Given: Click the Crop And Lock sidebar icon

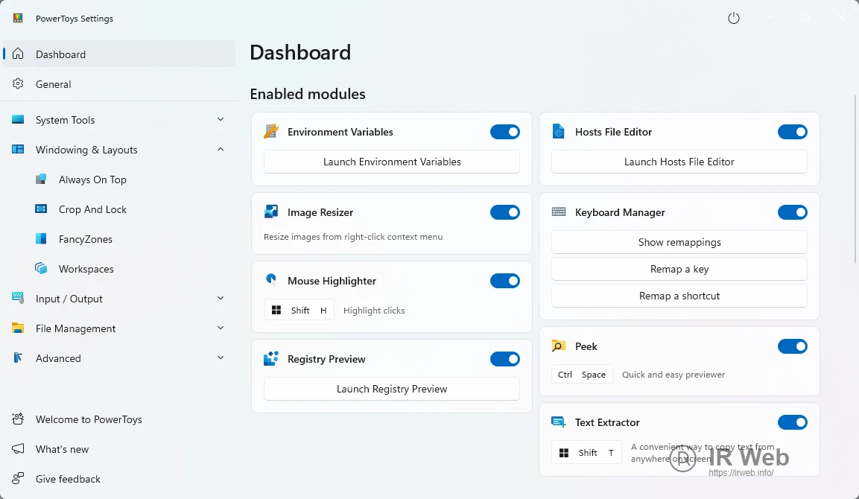Looking at the screenshot, I should point(42,209).
